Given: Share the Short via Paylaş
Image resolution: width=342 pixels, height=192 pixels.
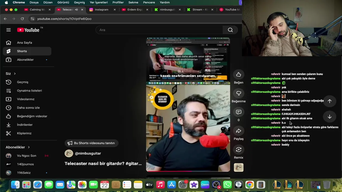Looking at the screenshot, I should coord(239,131).
